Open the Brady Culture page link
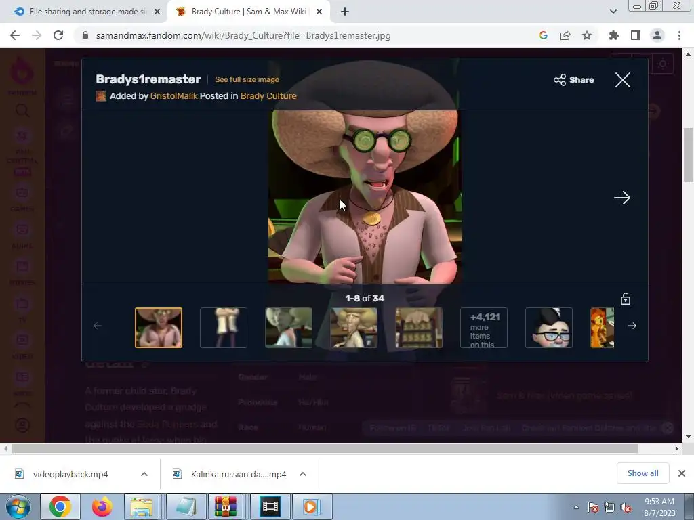Viewport: 694px width, 520px height. pos(268,96)
